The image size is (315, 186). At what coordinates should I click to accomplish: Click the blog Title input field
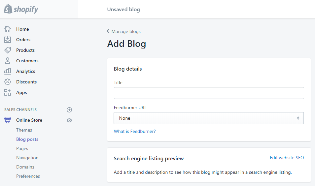click(209, 93)
